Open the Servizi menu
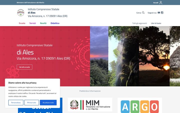This screenshot has height=113, width=180. pyautogui.click(x=32, y=23)
